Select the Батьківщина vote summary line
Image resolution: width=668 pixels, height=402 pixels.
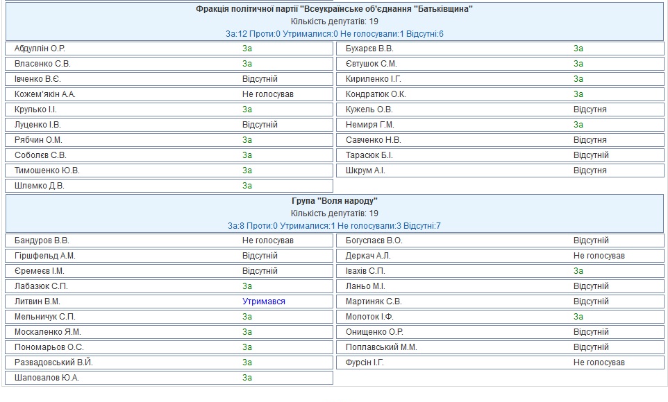335,34
